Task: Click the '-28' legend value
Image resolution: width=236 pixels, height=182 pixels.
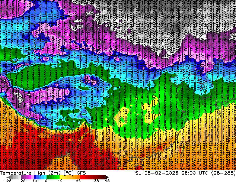Action: pos(7,181)
